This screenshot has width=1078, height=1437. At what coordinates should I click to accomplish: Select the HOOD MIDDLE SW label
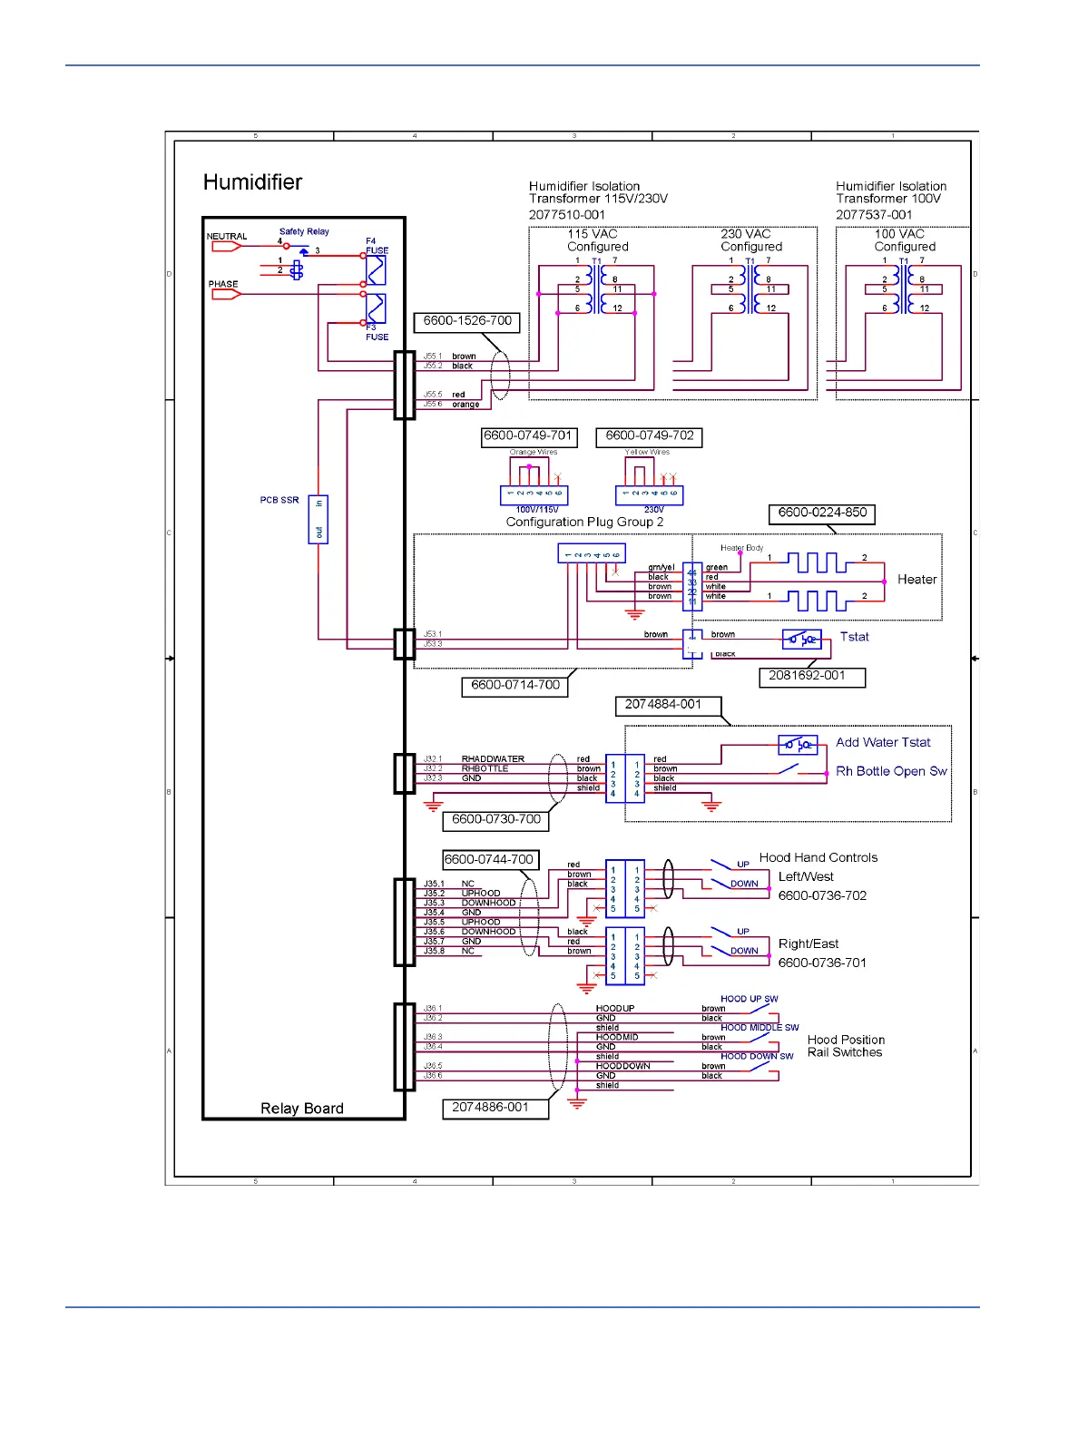(x=759, y=1028)
